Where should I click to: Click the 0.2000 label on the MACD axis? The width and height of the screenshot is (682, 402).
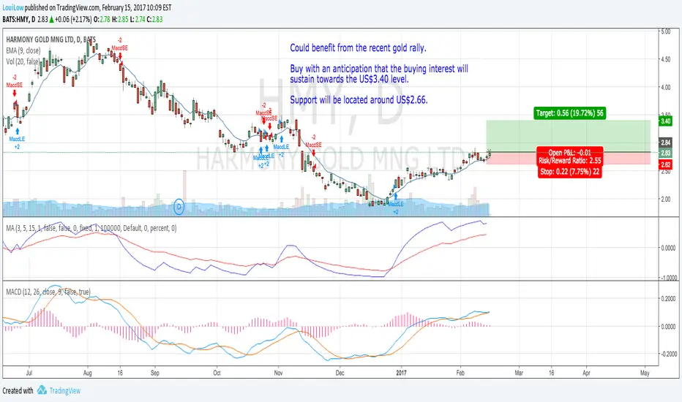[x=669, y=298]
